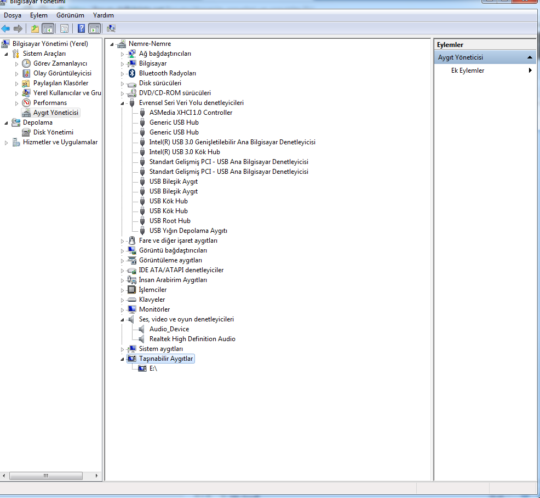This screenshot has height=498, width=540.
Task: Collapse the Taşınabilir Aygıtlar category
Action: 123,359
